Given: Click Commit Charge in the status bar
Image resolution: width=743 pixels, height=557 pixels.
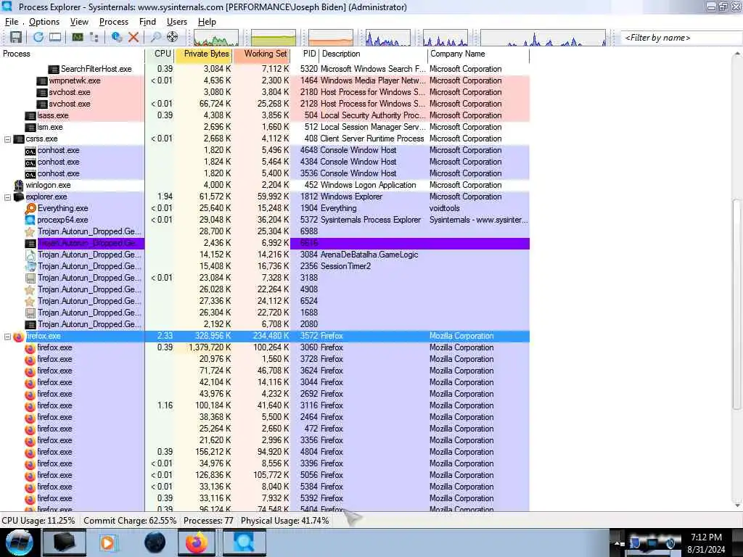Looking at the screenshot, I should [x=130, y=521].
